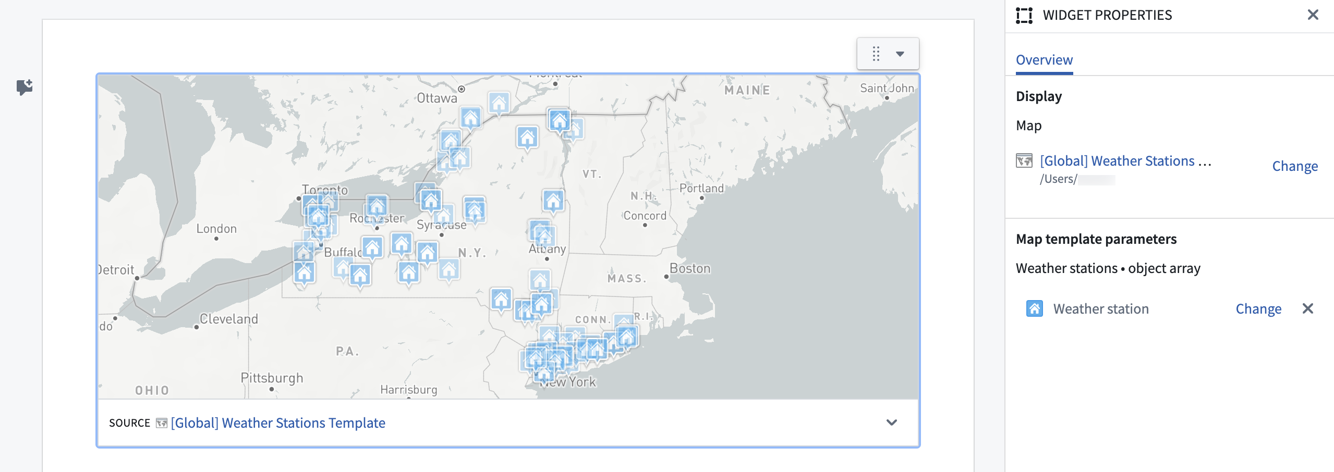The width and height of the screenshot is (1334, 472).
Task: Click the Weather station house icon in parameters
Action: pyautogui.click(x=1035, y=308)
